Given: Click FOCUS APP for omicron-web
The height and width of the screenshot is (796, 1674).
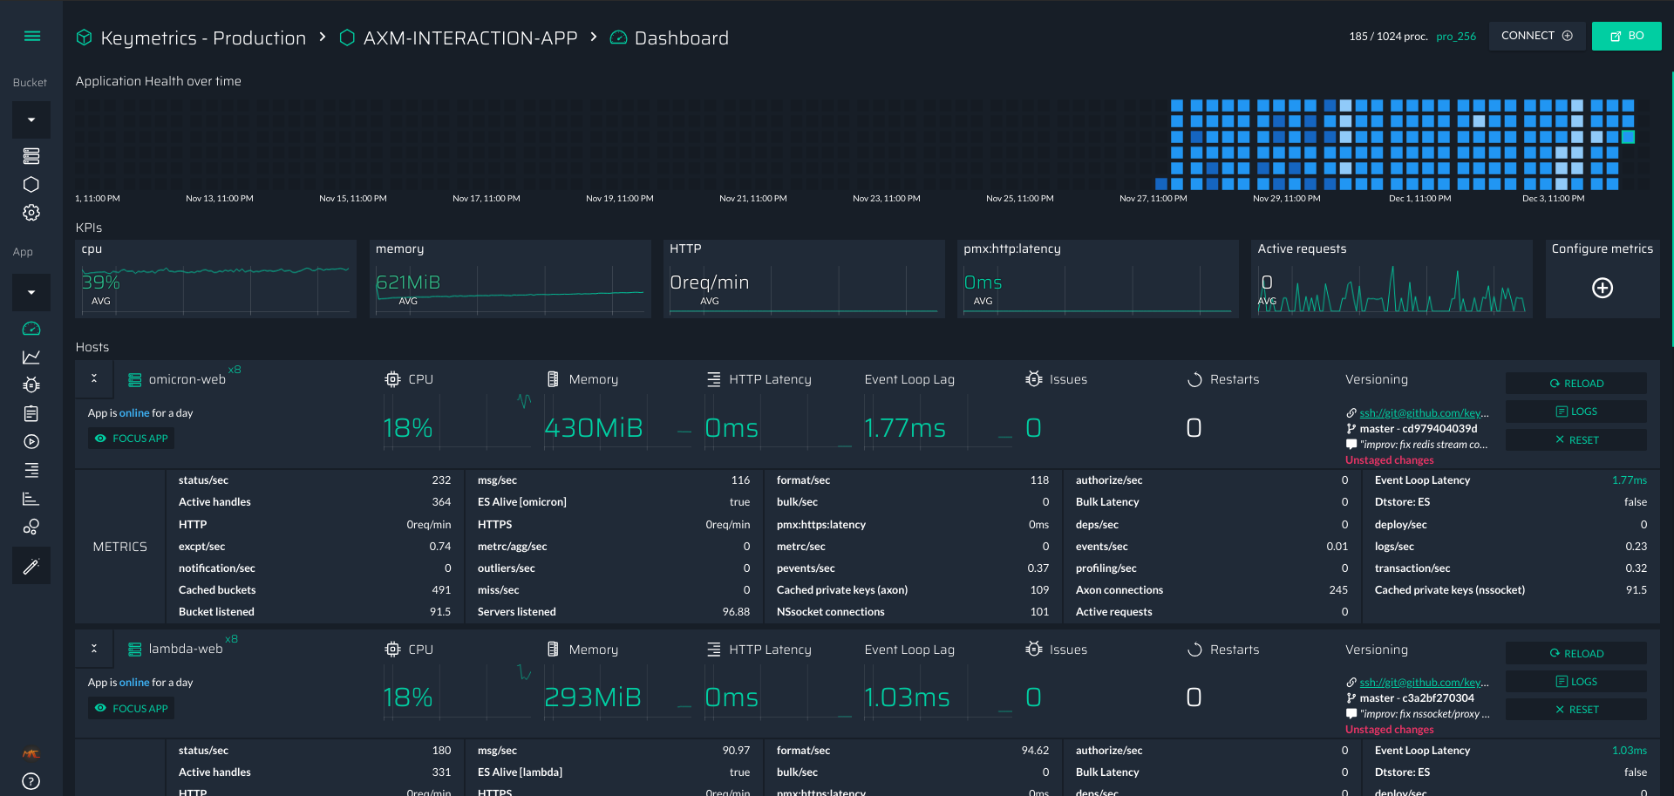Looking at the screenshot, I should coord(132,439).
